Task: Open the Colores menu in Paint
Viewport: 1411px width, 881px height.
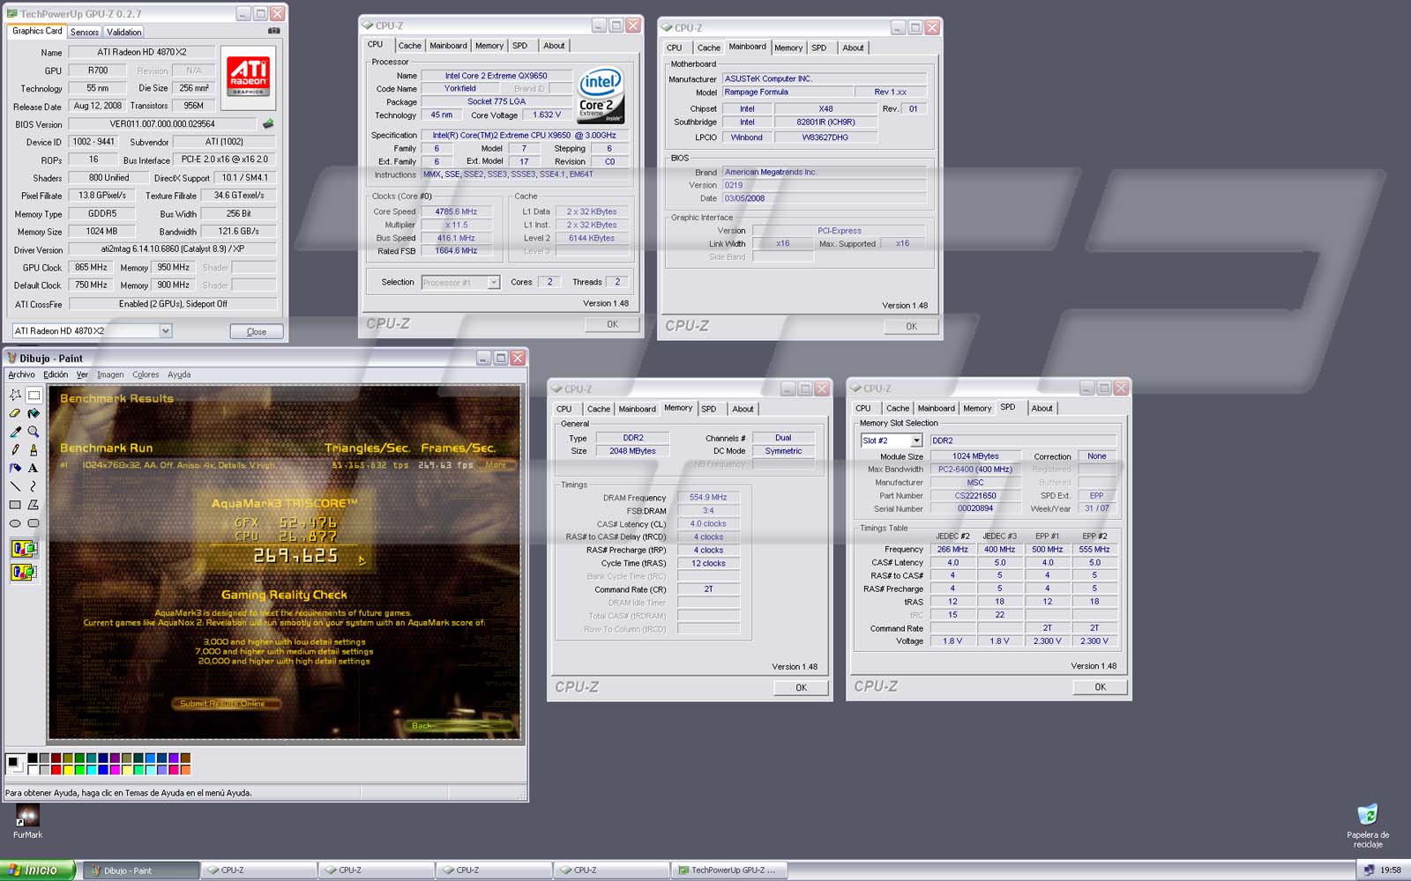Action: pyautogui.click(x=146, y=374)
